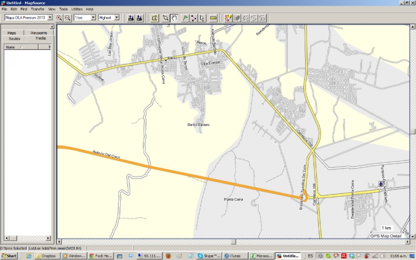Select the Zoom tool in toolbar
This screenshot has width=416, height=260.
pos(165,18)
